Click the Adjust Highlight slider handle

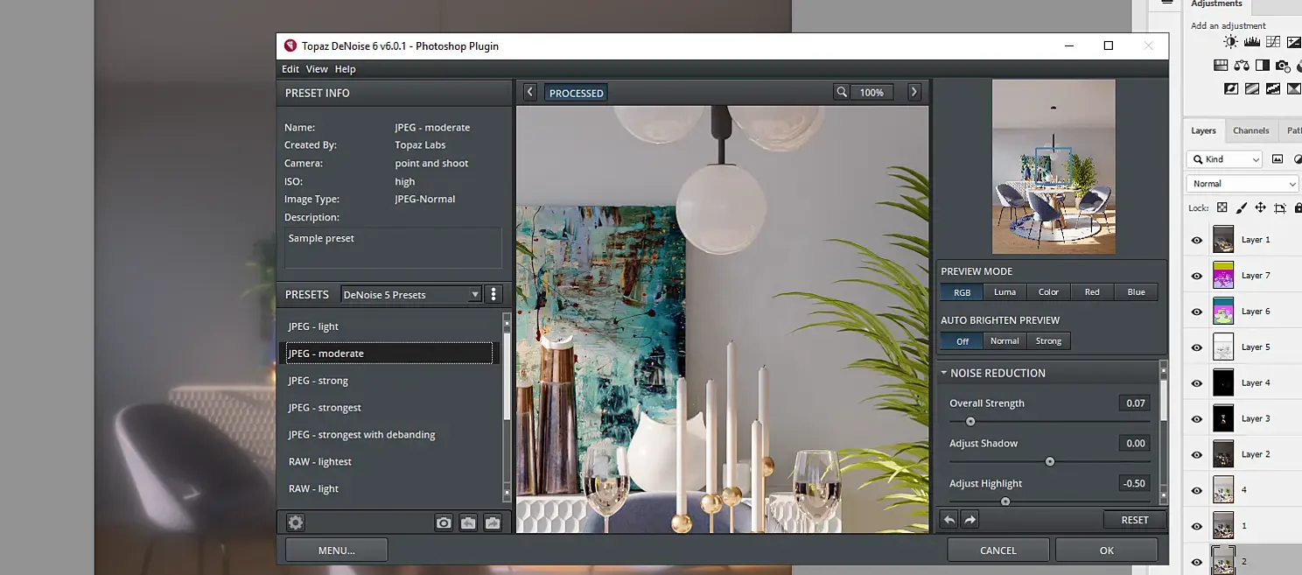click(x=1005, y=501)
